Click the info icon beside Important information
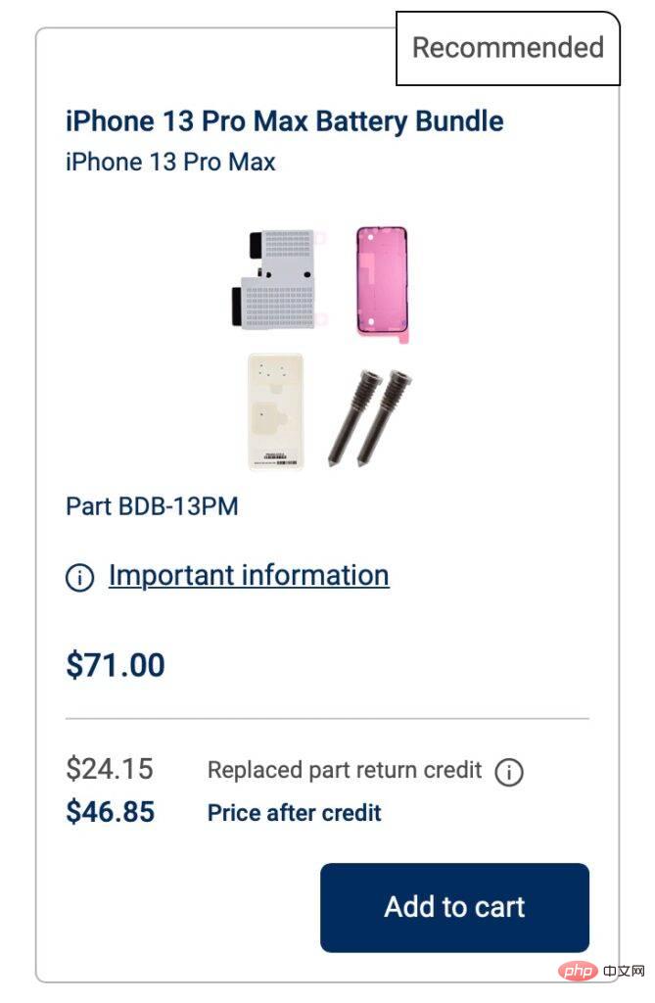Image resolution: width=655 pixels, height=1003 pixels. (x=79, y=577)
